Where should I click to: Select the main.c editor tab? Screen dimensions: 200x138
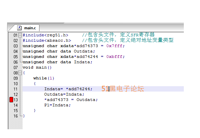27,28
